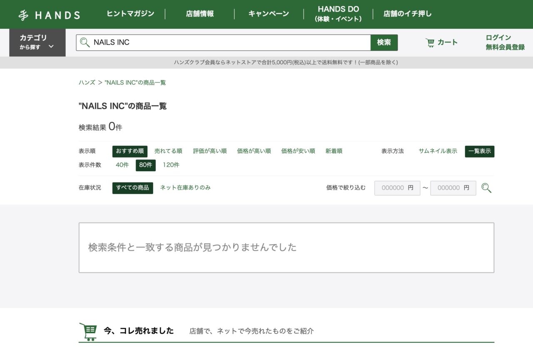This screenshot has height=359, width=533.
Task: Show 120件 per page
Action: pyautogui.click(x=171, y=165)
